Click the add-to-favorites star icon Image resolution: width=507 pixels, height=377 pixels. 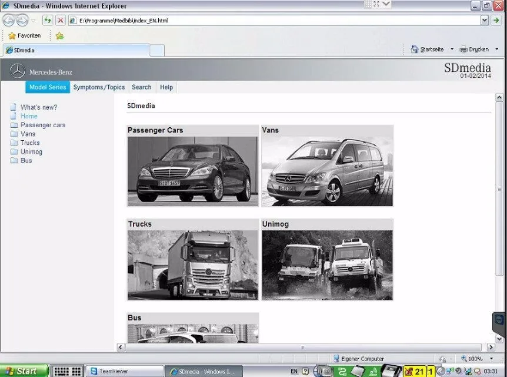coord(59,35)
